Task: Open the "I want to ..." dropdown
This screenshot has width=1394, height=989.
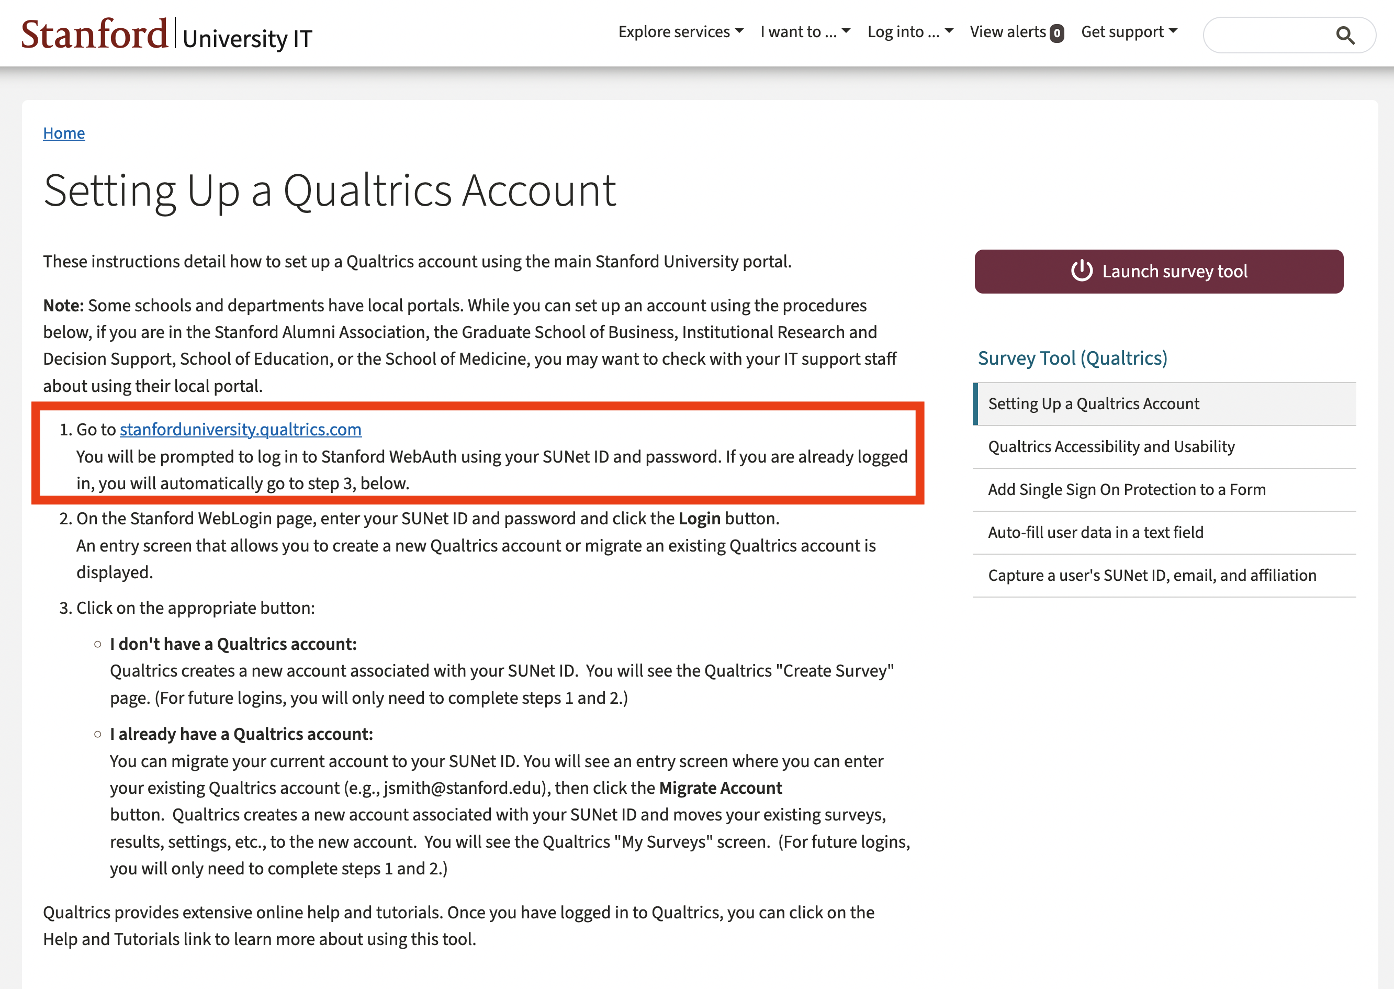Action: [x=804, y=32]
